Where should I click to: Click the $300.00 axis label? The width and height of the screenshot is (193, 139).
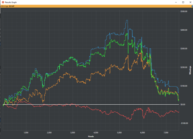pyautogui.click(x=184, y=49)
